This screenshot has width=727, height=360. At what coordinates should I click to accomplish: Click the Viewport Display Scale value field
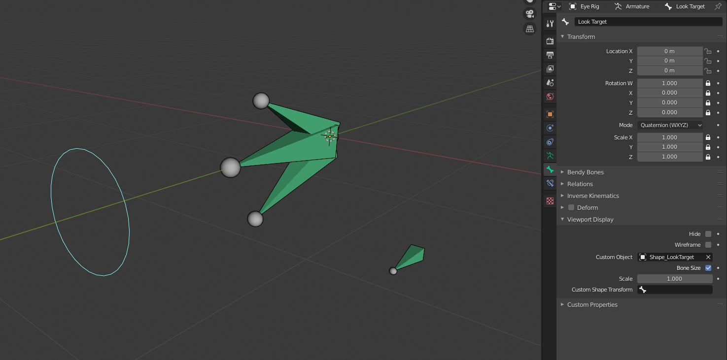pyautogui.click(x=675, y=279)
